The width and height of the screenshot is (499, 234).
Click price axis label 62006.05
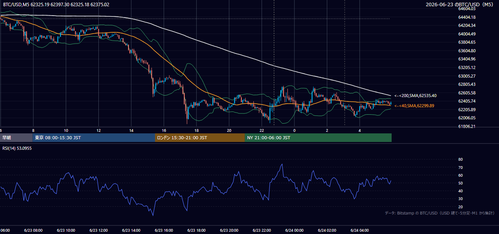pyautogui.click(x=467, y=118)
